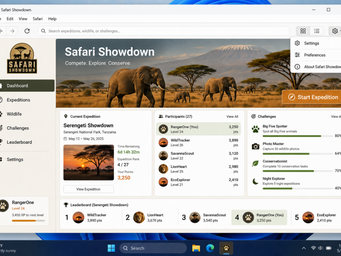
Task: Select SavannaScout rank 3 leaderboard entry
Action: tap(205, 218)
